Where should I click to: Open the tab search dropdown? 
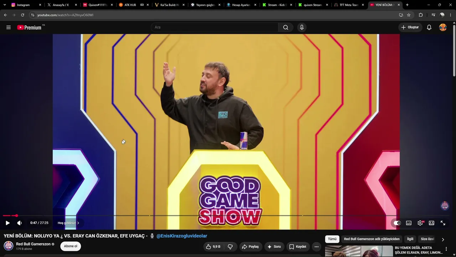click(5, 5)
